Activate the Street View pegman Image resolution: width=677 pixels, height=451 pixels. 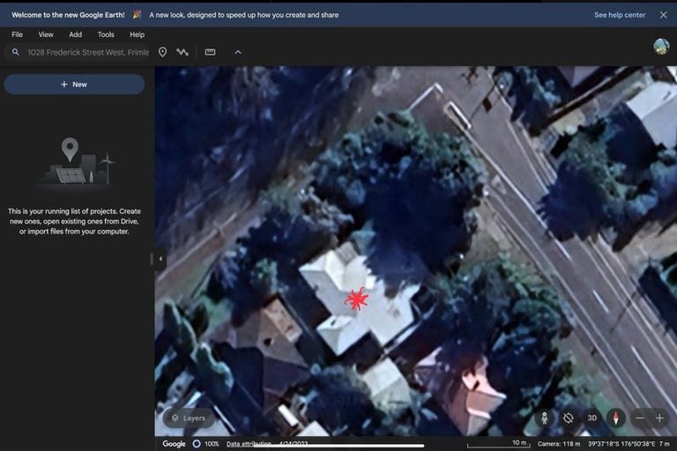[x=545, y=418]
